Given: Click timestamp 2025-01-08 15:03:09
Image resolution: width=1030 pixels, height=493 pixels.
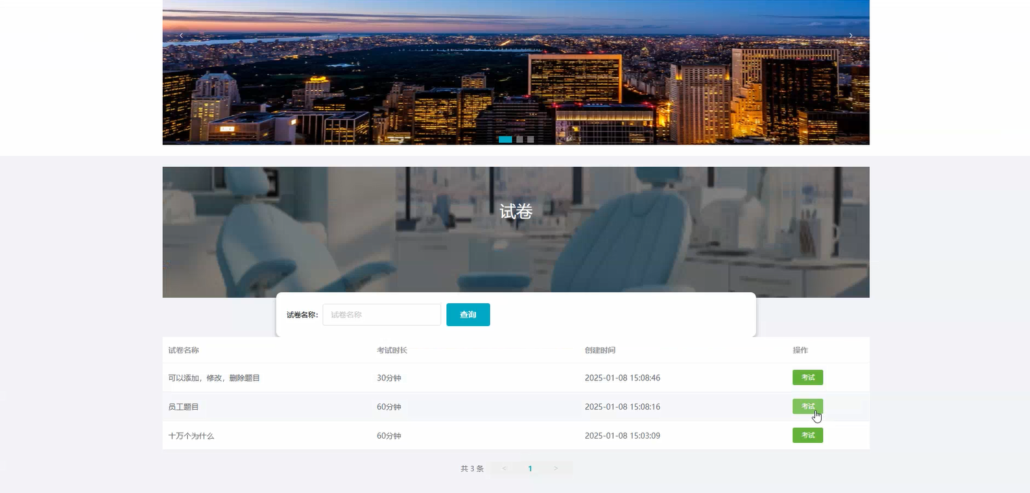Looking at the screenshot, I should coord(622,436).
